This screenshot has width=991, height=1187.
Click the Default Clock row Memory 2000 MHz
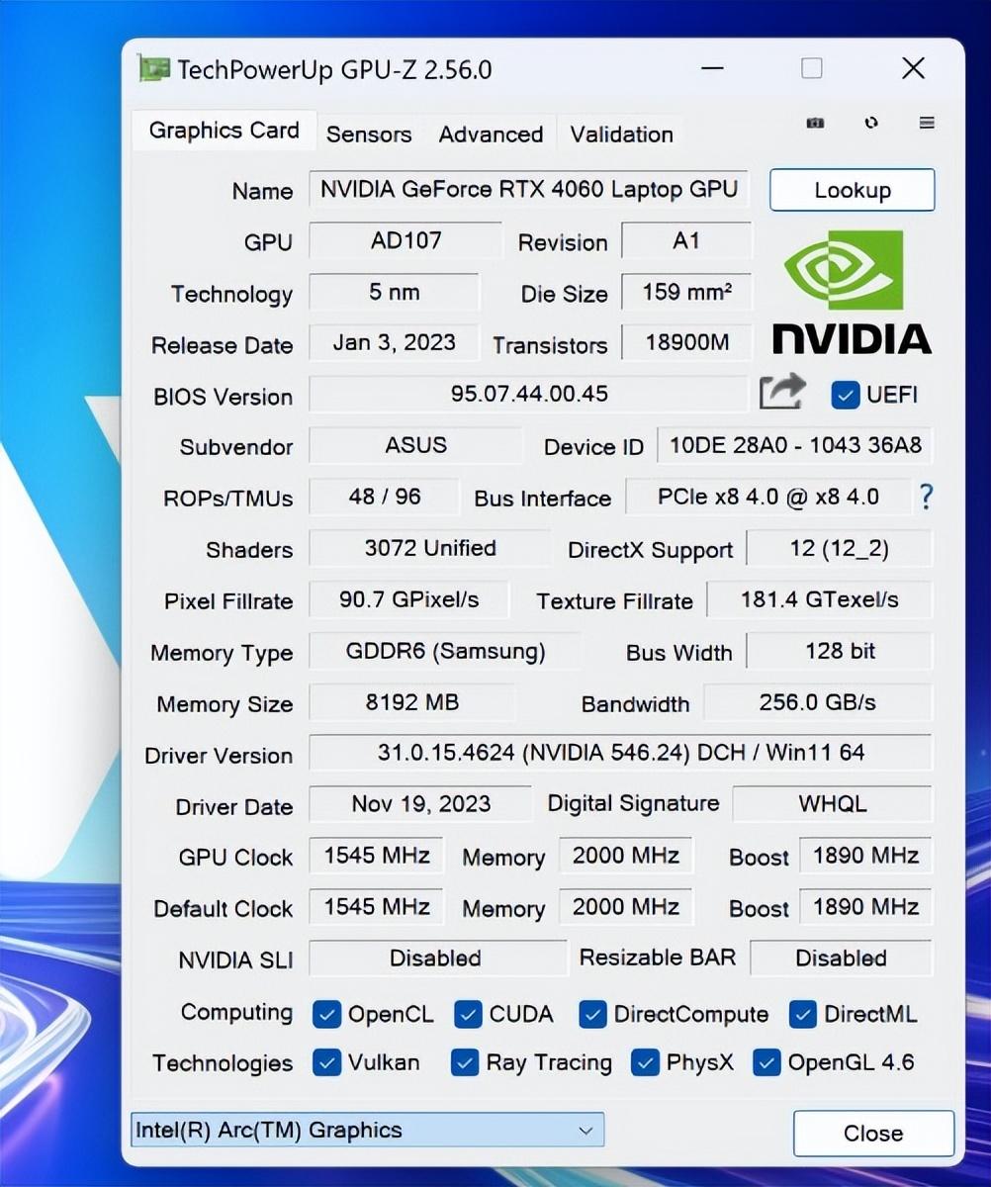point(626,906)
